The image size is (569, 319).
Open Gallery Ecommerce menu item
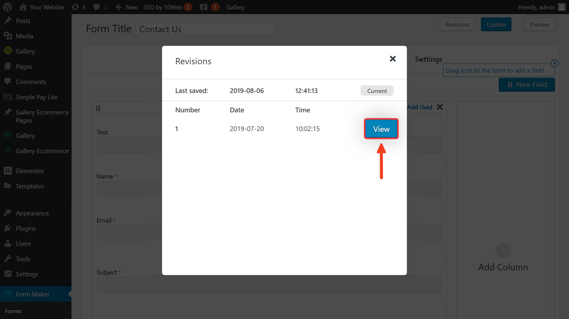(42, 151)
